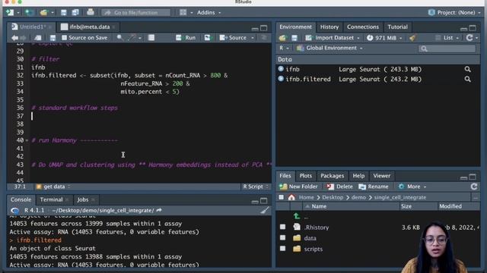Image resolution: width=487 pixels, height=273 pixels.
Task: Click the Home icon in Files path
Action: [291, 197]
